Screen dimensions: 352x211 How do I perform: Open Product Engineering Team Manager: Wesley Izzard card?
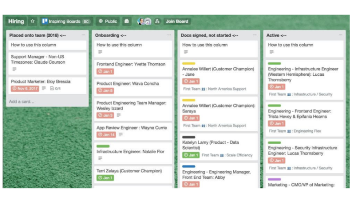pyautogui.click(x=133, y=110)
